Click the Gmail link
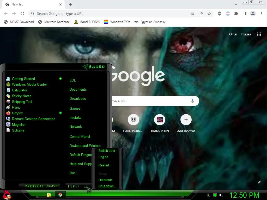Viewport: 267px width, 200px height. tap(233, 34)
